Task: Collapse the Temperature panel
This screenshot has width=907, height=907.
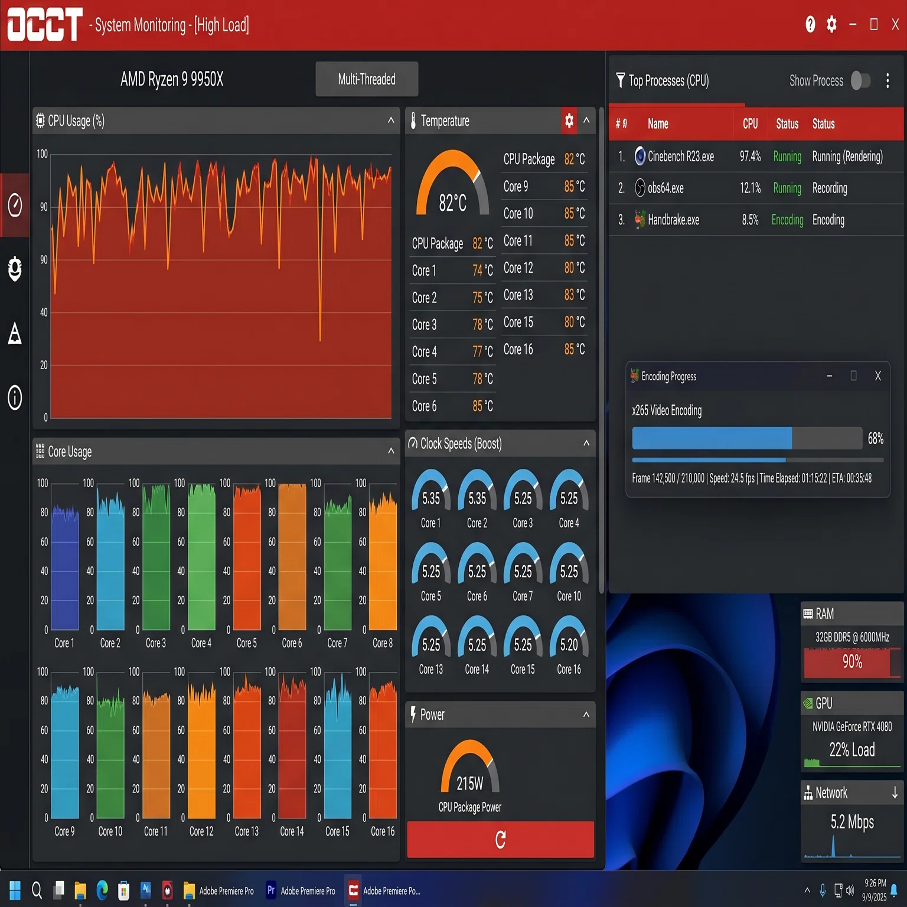Action: click(586, 120)
